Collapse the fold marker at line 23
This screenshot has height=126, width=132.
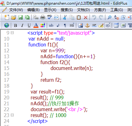[x=12, y=115]
